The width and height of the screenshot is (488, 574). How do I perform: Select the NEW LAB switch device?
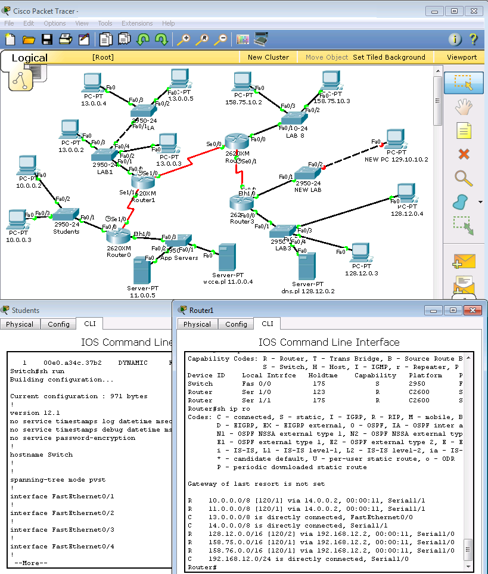[x=307, y=173]
